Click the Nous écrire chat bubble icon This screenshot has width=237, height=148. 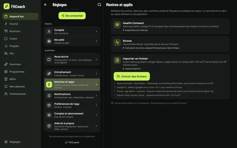[x=49, y=59]
